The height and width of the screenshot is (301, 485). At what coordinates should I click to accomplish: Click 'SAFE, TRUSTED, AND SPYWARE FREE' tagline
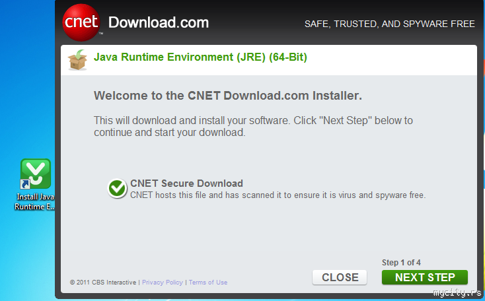[x=390, y=24]
